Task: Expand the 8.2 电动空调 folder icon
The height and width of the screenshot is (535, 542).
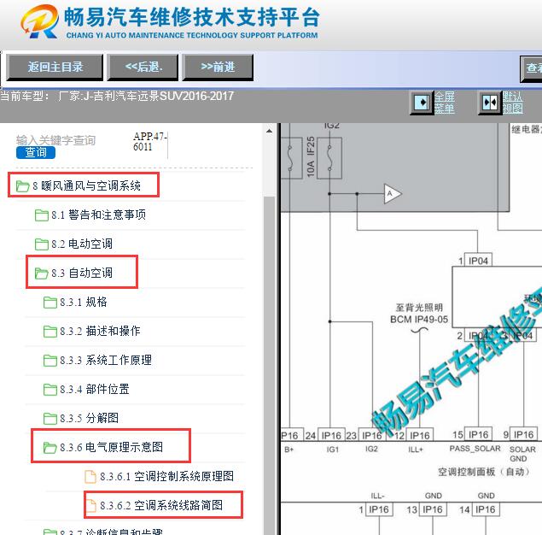Action: click(42, 244)
